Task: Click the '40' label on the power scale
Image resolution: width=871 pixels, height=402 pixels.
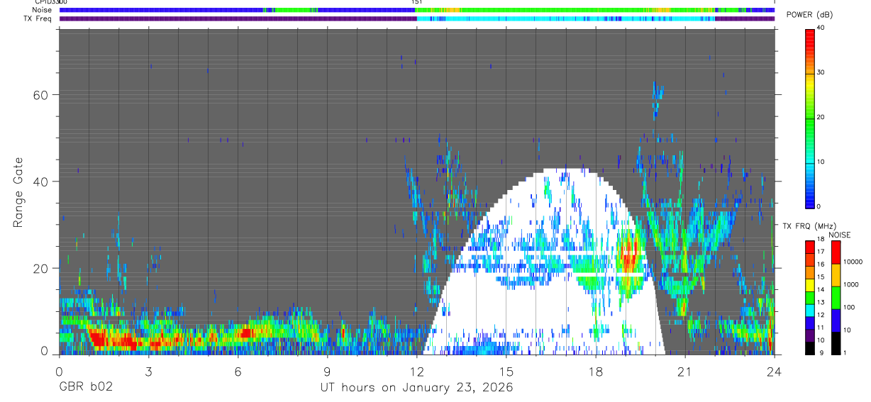Action: pos(821,28)
